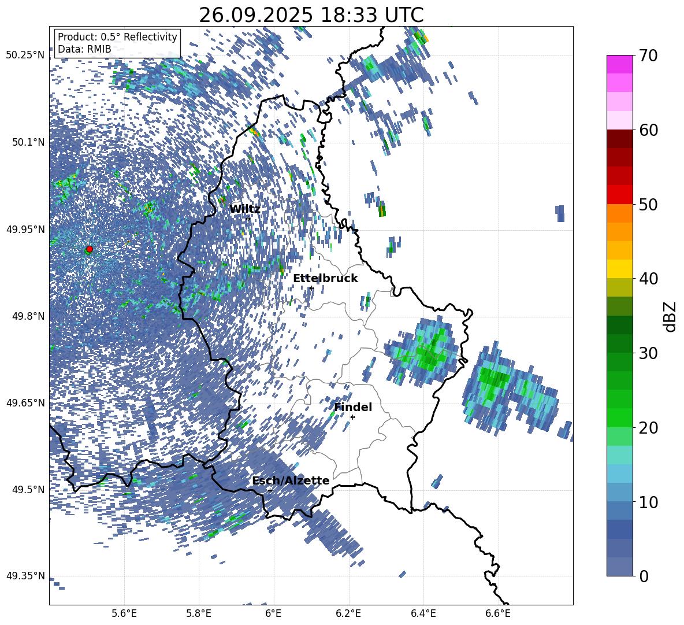Click the 10 dBZ colorbar tick label
This screenshot has width=684, height=625.
(648, 502)
